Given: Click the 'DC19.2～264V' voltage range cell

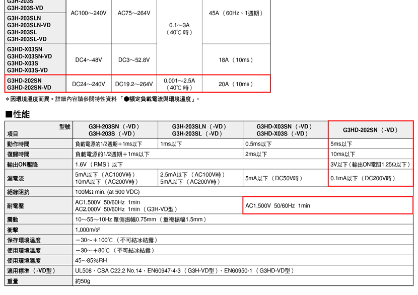Looking at the screenshot, I should point(134,84).
